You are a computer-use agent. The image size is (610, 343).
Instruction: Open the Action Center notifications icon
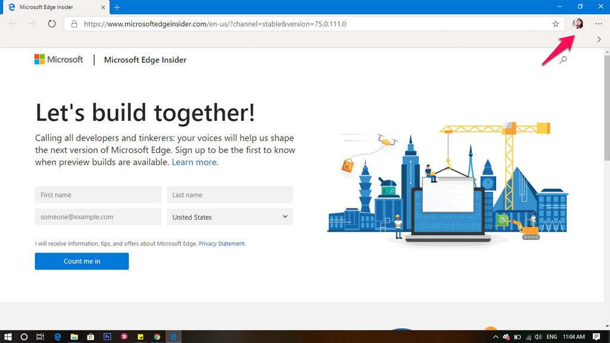click(x=596, y=337)
